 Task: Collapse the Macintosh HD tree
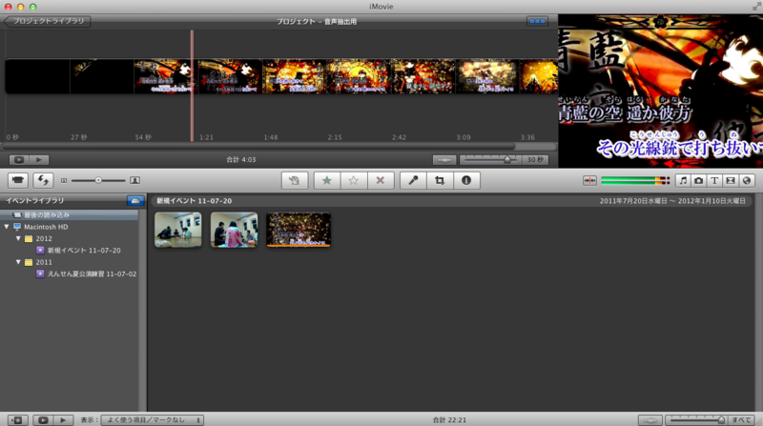click(7, 227)
